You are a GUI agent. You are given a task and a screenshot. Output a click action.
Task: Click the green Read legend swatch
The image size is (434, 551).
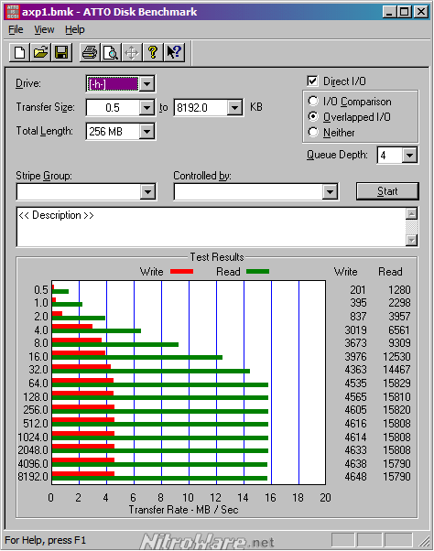click(x=258, y=271)
